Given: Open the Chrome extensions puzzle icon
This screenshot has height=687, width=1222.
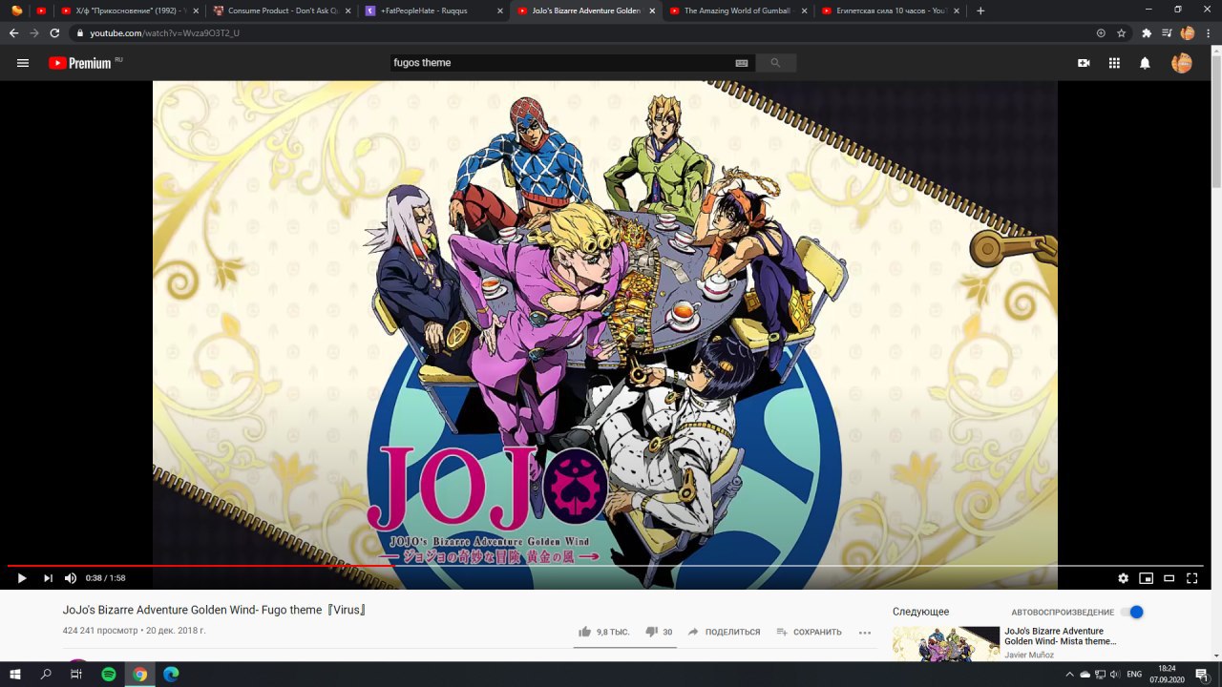Looking at the screenshot, I should [x=1147, y=32].
